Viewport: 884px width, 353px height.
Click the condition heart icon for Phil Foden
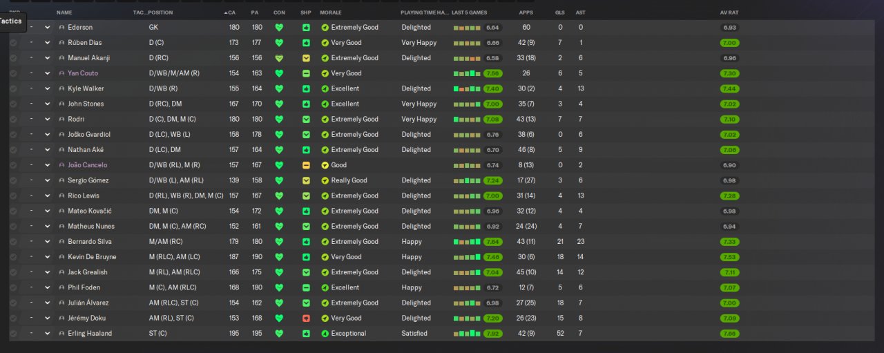pyautogui.click(x=279, y=287)
